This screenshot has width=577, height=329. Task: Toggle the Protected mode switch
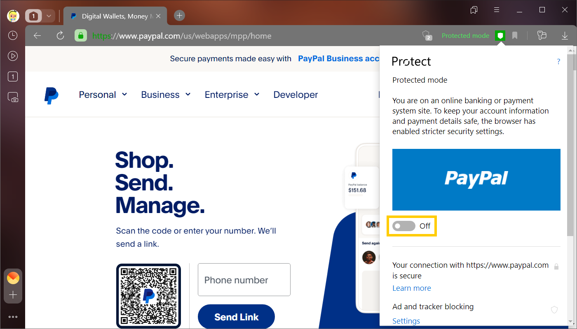tap(404, 226)
